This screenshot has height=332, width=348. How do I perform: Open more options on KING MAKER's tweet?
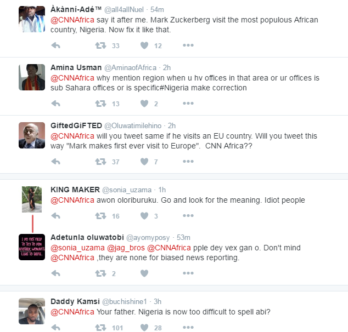pos(188,216)
